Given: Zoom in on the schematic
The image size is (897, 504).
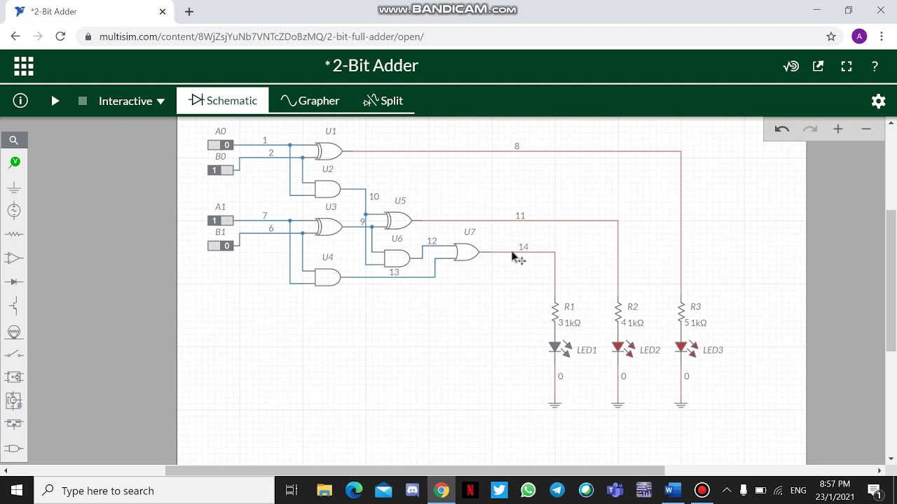Looking at the screenshot, I should coord(838,129).
